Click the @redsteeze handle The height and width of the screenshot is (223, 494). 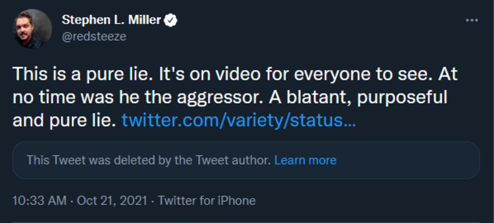click(x=94, y=37)
